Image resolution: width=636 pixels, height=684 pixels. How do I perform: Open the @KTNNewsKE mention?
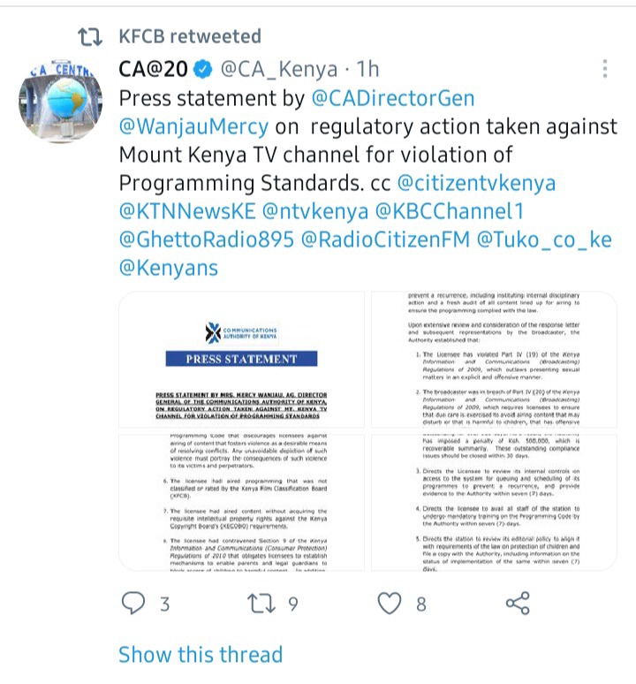click(187, 211)
